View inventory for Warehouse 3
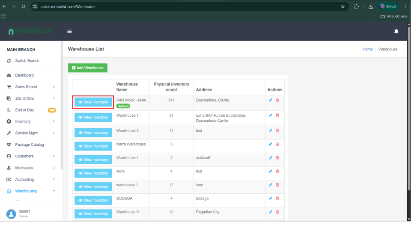 93,133
